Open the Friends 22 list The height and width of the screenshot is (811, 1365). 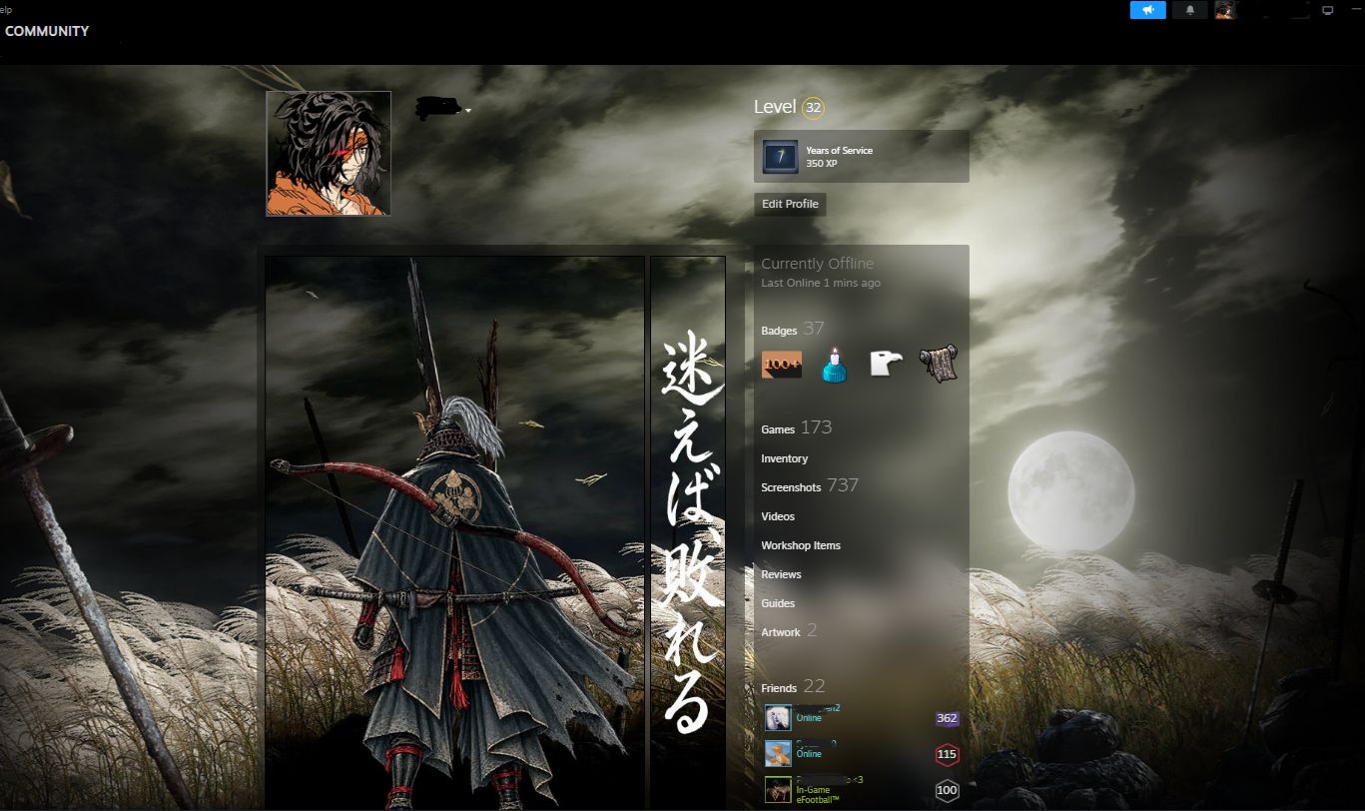(x=793, y=687)
